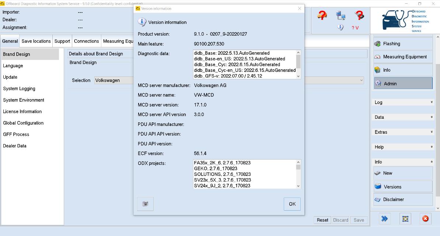Open the Support tab
440x236 pixels.
pos(62,41)
